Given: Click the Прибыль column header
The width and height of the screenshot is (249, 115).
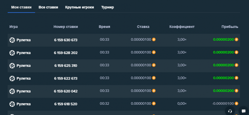Looking at the screenshot, I should (x=230, y=27).
